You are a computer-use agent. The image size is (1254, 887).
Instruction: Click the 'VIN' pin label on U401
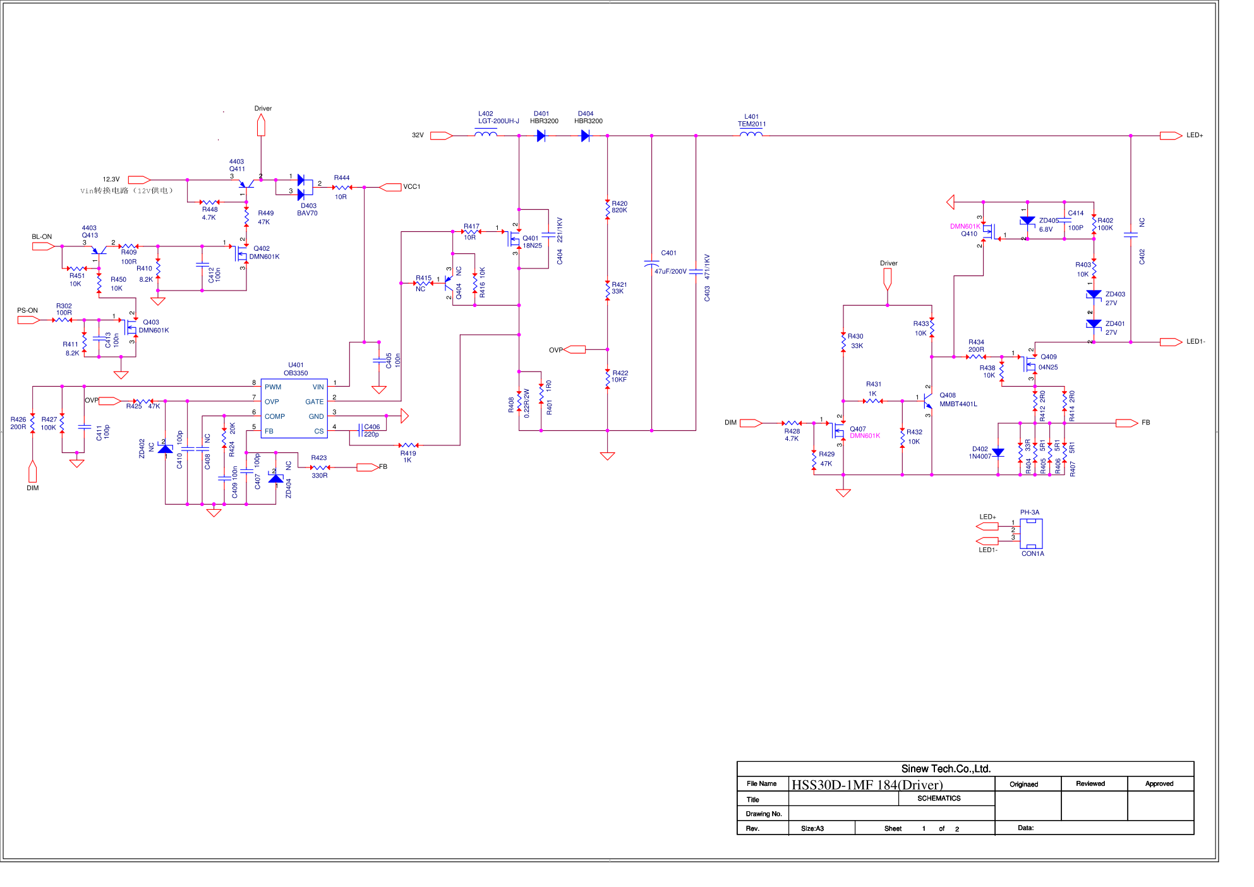[x=318, y=387]
